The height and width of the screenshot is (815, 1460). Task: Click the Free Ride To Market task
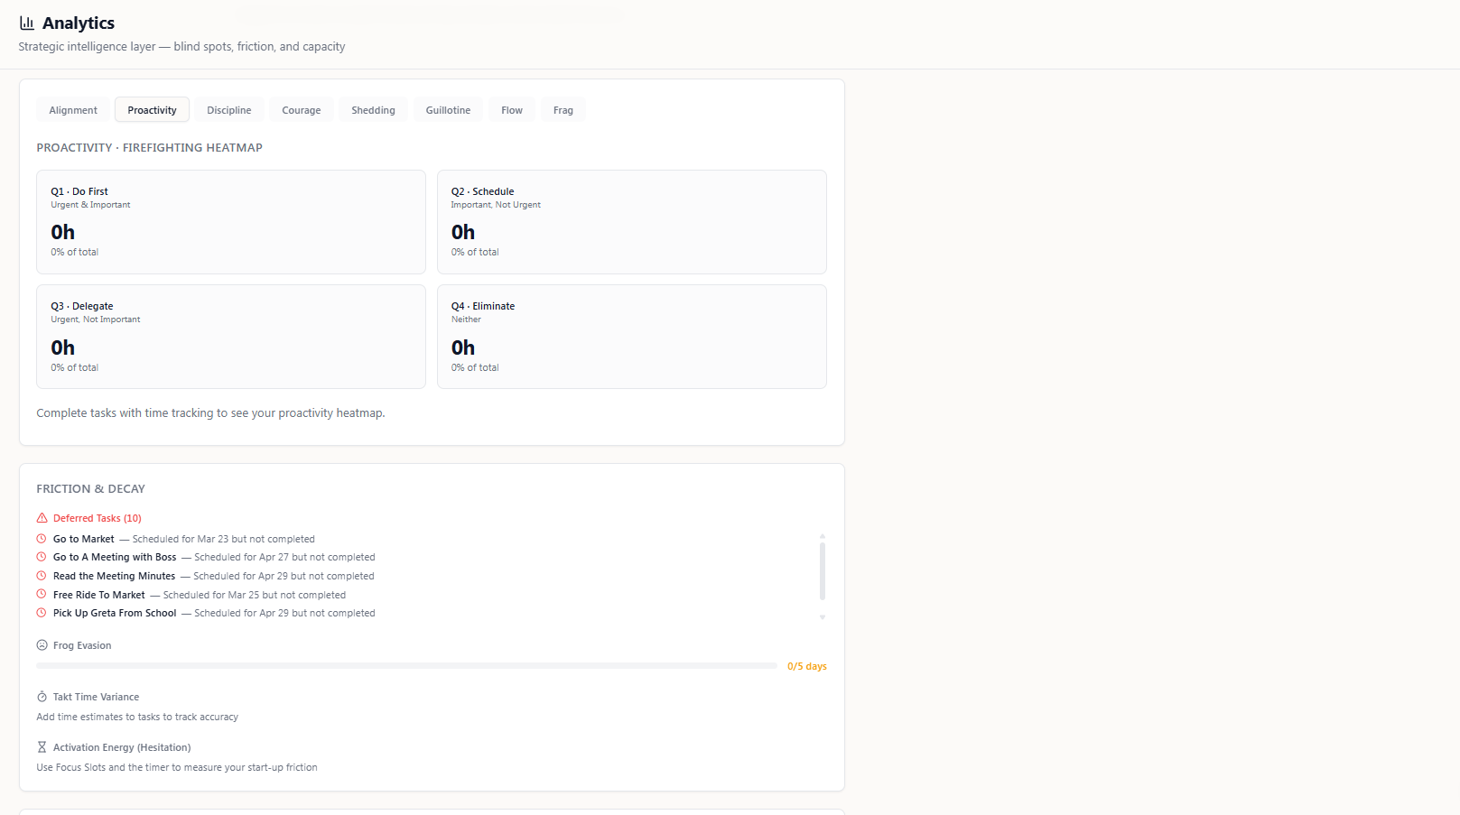pyautogui.click(x=98, y=595)
